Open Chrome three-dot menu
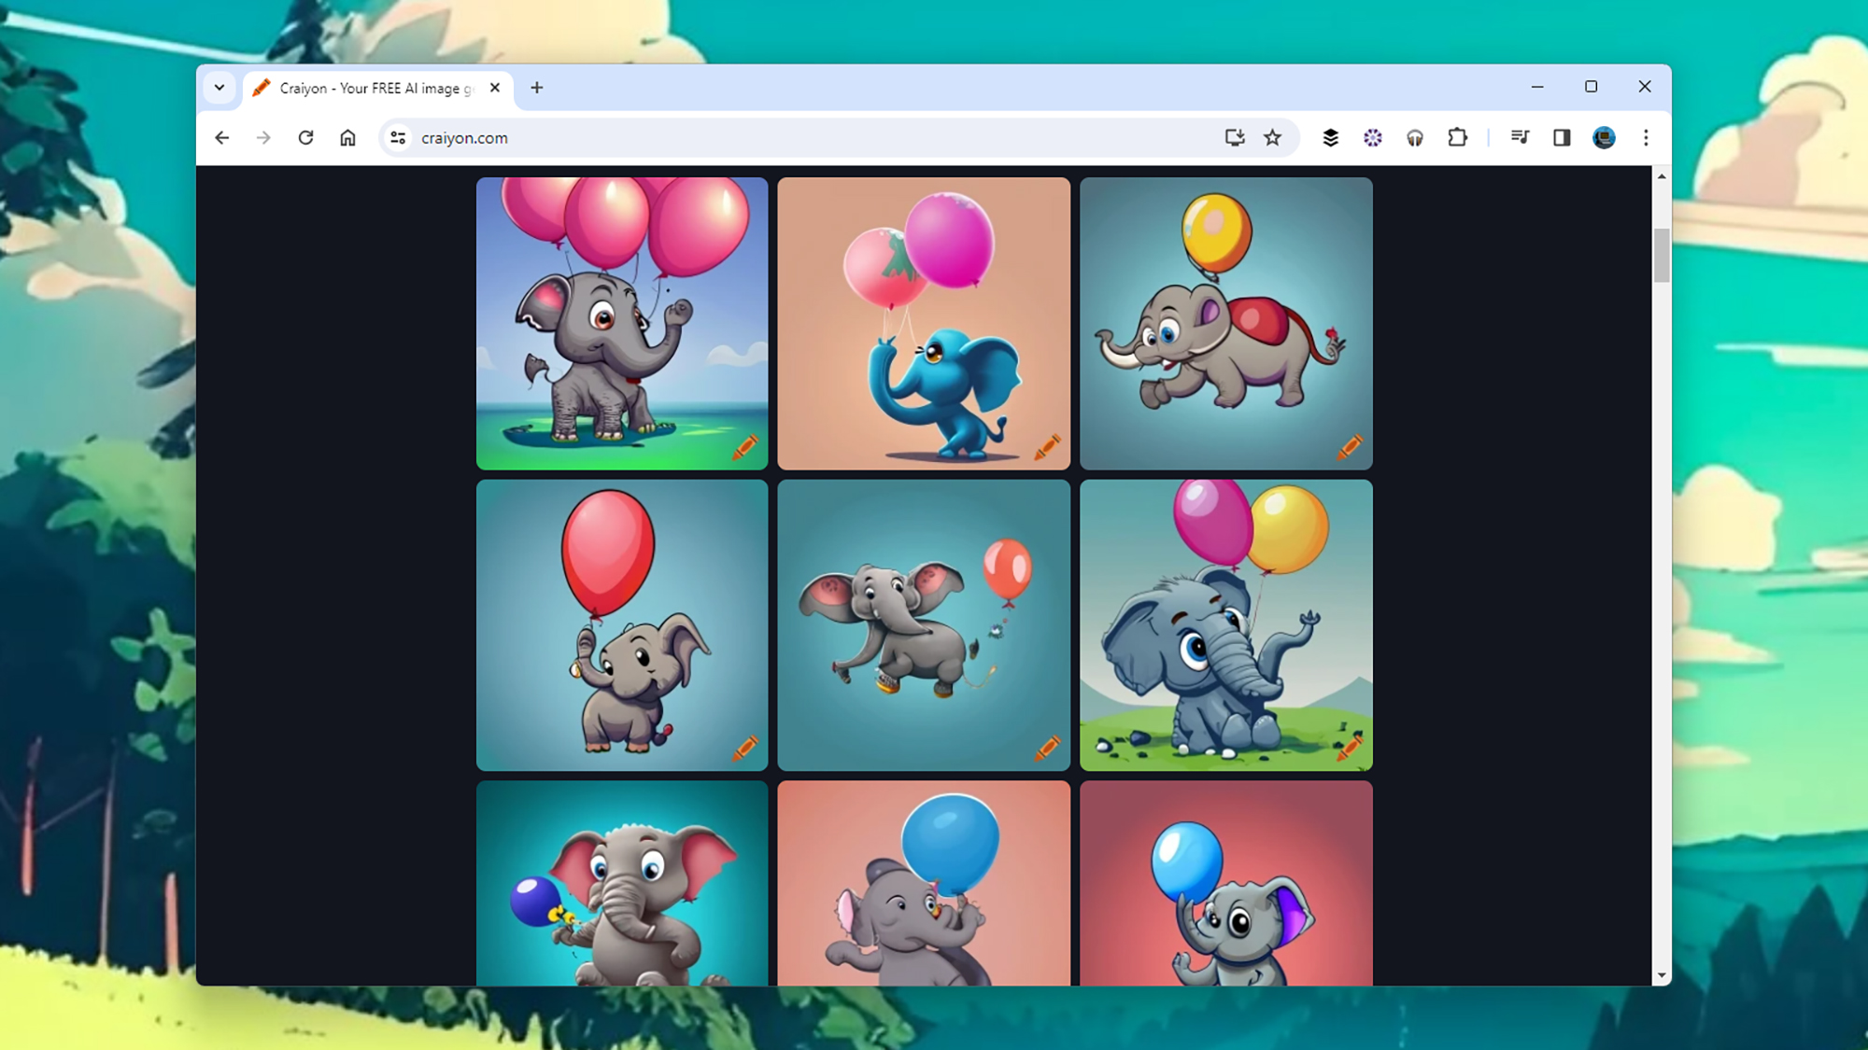Image resolution: width=1868 pixels, height=1050 pixels. tap(1646, 137)
